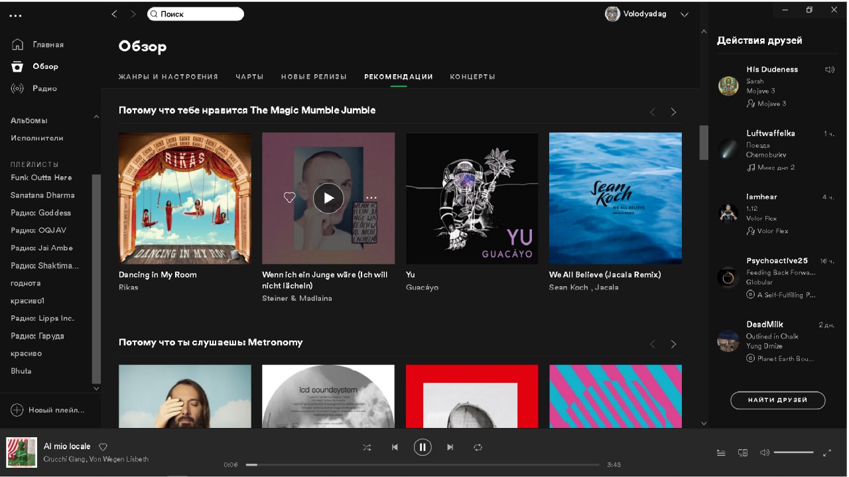
Task: Open playlist Радио: OQJAV
Action: [38, 231]
